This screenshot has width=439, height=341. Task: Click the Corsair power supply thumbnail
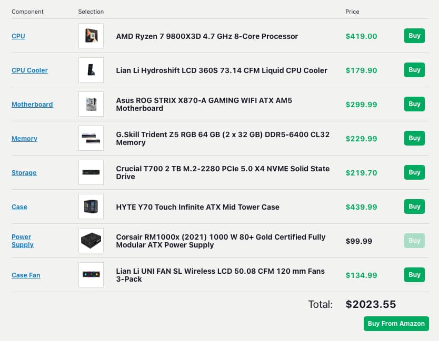(91, 241)
